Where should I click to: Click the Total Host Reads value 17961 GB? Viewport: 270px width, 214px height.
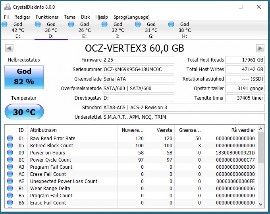245,60
